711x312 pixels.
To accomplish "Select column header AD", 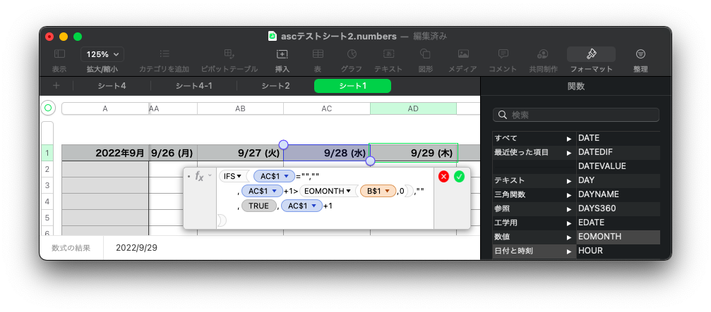I will coord(413,108).
